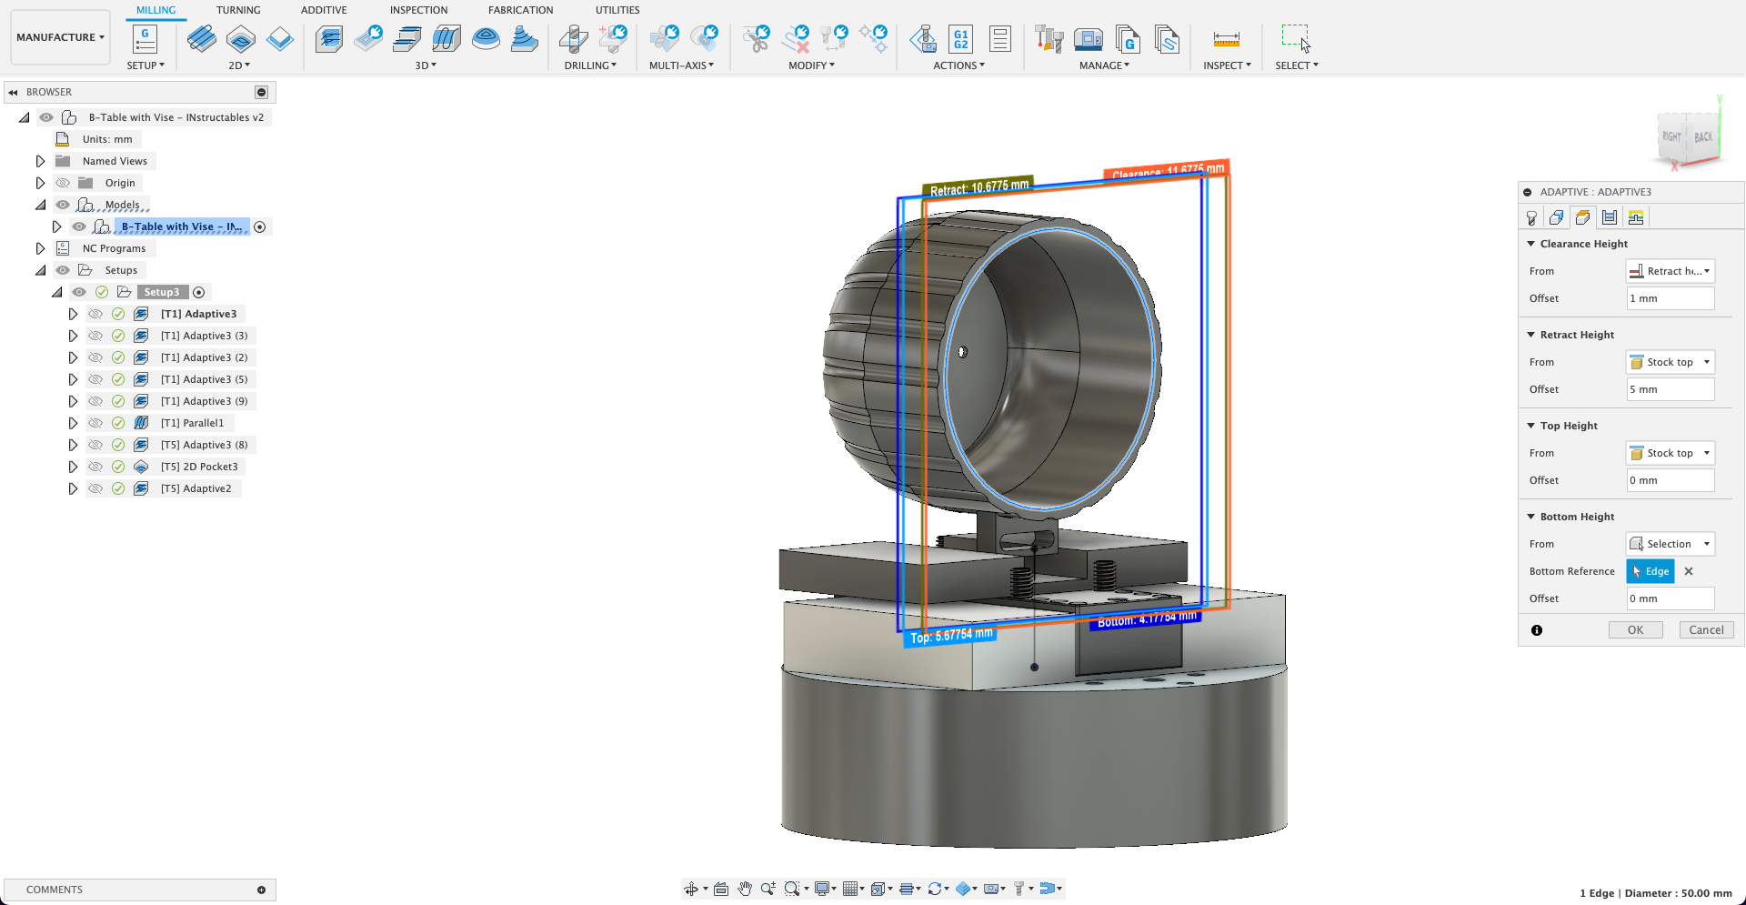Open the Linking tab icon in Adaptive dialog
The image size is (1746, 905).
click(x=1636, y=217)
